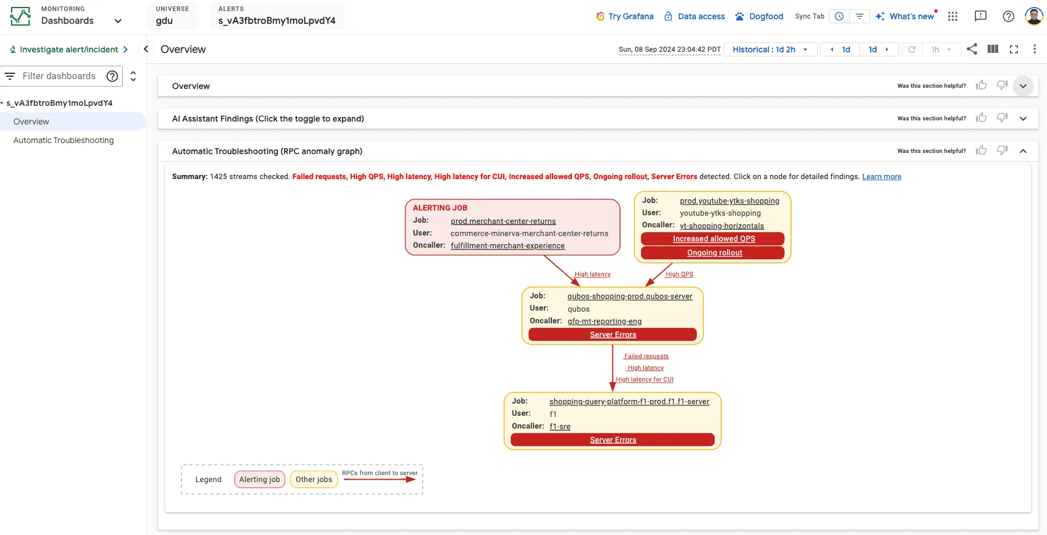Thumbs up the AI Assistant Findings section
Screen dimensions: 1047x535
tap(981, 118)
